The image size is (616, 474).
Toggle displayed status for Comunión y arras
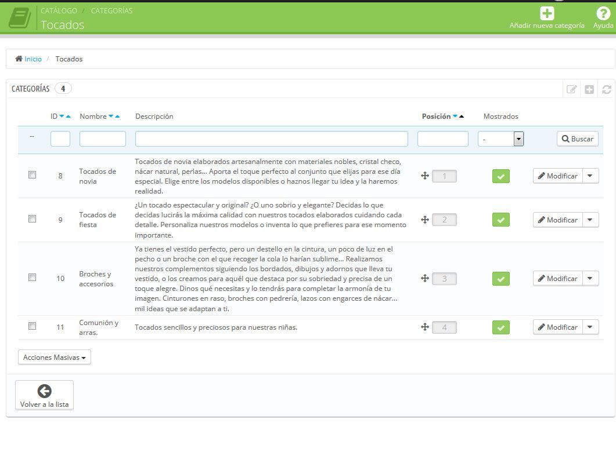(x=501, y=327)
